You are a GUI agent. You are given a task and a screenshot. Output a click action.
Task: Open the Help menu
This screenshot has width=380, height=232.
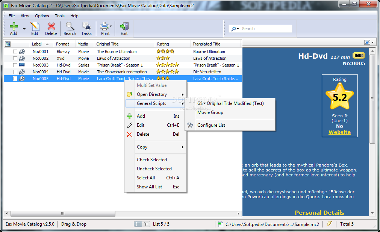tap(74, 16)
